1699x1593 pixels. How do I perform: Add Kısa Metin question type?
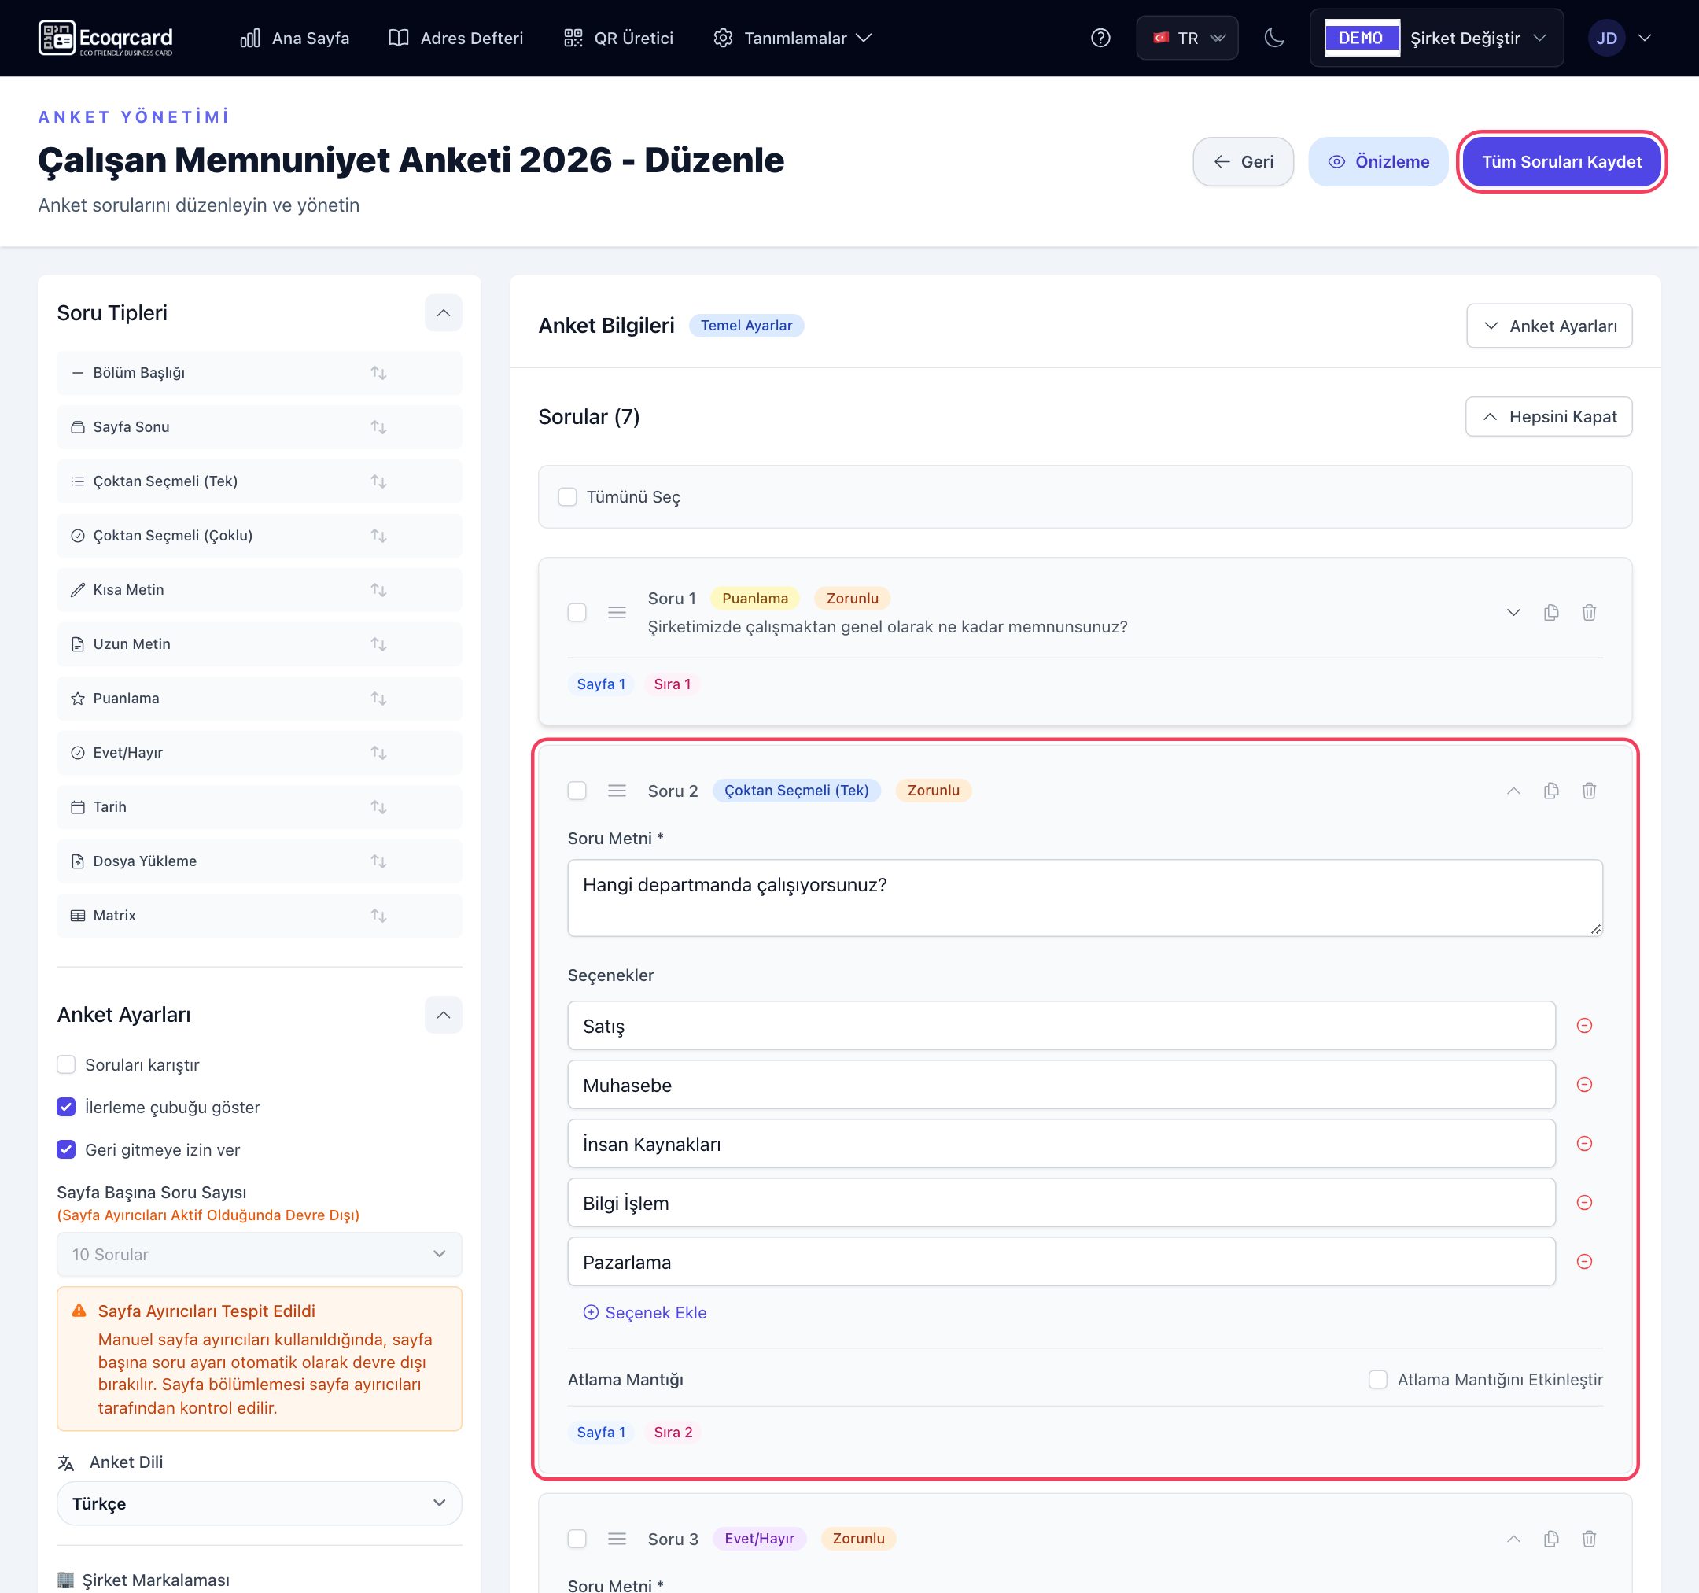tap(259, 590)
